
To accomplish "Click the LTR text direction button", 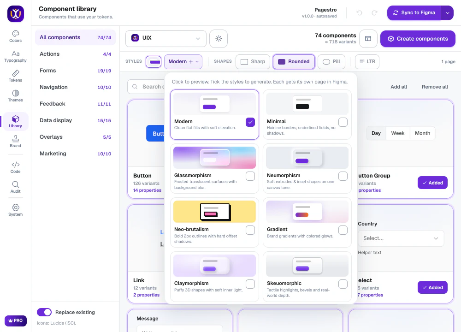I will pyautogui.click(x=367, y=62).
